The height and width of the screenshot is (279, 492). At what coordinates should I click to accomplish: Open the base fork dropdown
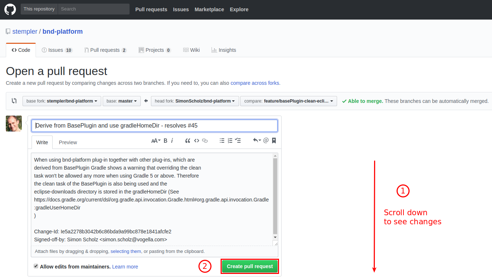(62, 101)
